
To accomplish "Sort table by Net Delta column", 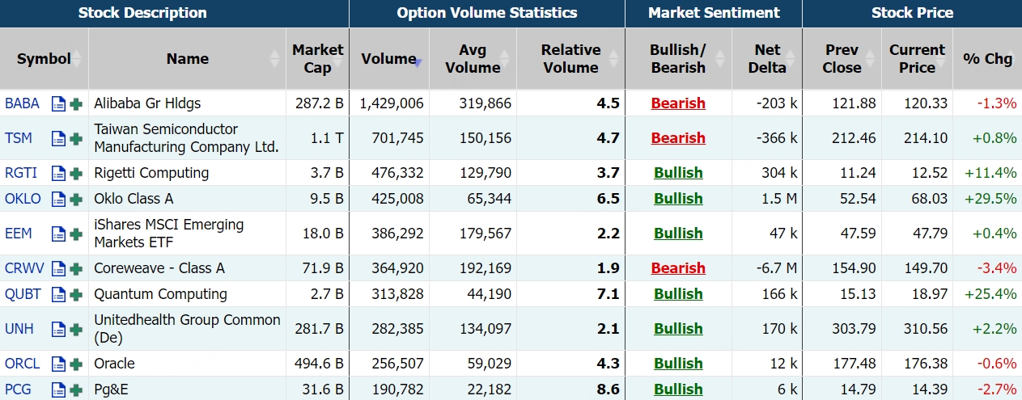I will (767, 59).
